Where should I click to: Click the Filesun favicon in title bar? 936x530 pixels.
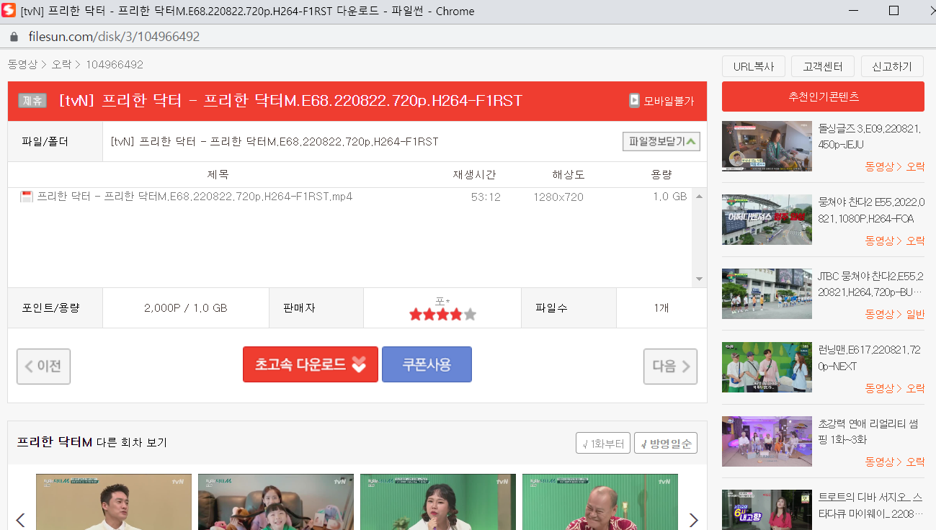tap(9, 11)
